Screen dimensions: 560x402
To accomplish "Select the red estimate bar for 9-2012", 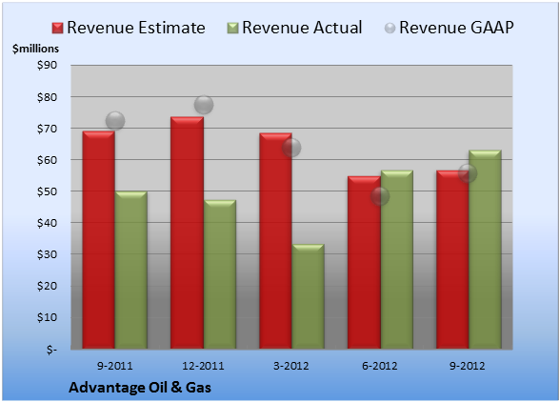I will coord(452,259).
